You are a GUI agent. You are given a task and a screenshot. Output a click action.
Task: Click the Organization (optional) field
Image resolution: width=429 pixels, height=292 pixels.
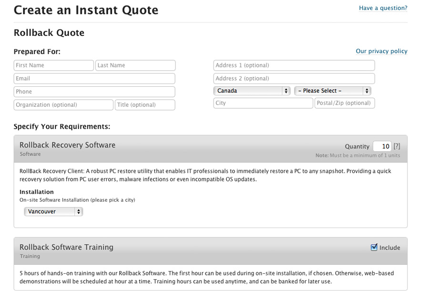63,105
